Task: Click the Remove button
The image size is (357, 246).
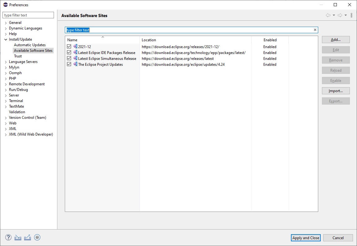Action: click(x=336, y=60)
